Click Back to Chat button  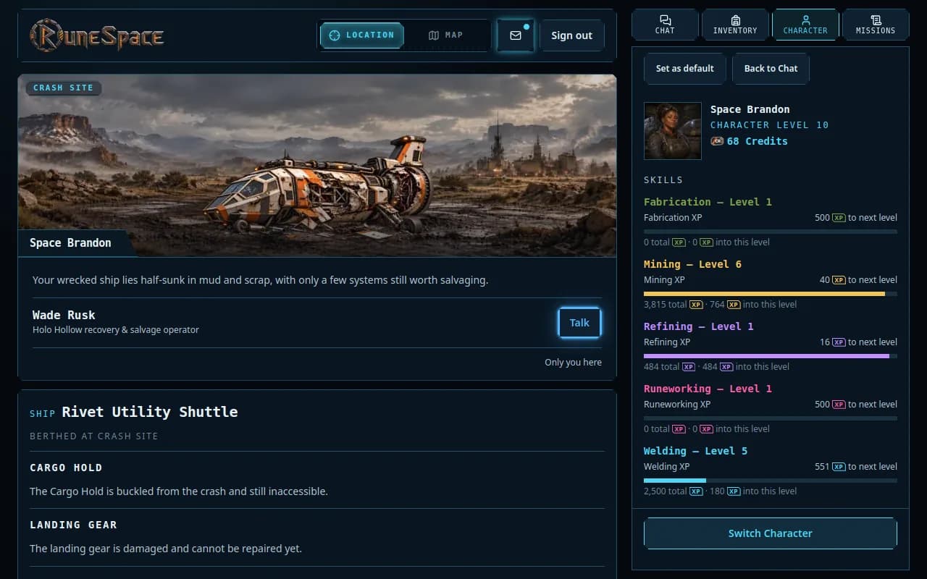(x=771, y=69)
